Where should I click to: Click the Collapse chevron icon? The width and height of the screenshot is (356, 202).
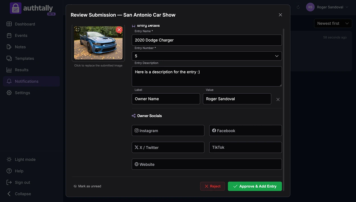(9, 194)
